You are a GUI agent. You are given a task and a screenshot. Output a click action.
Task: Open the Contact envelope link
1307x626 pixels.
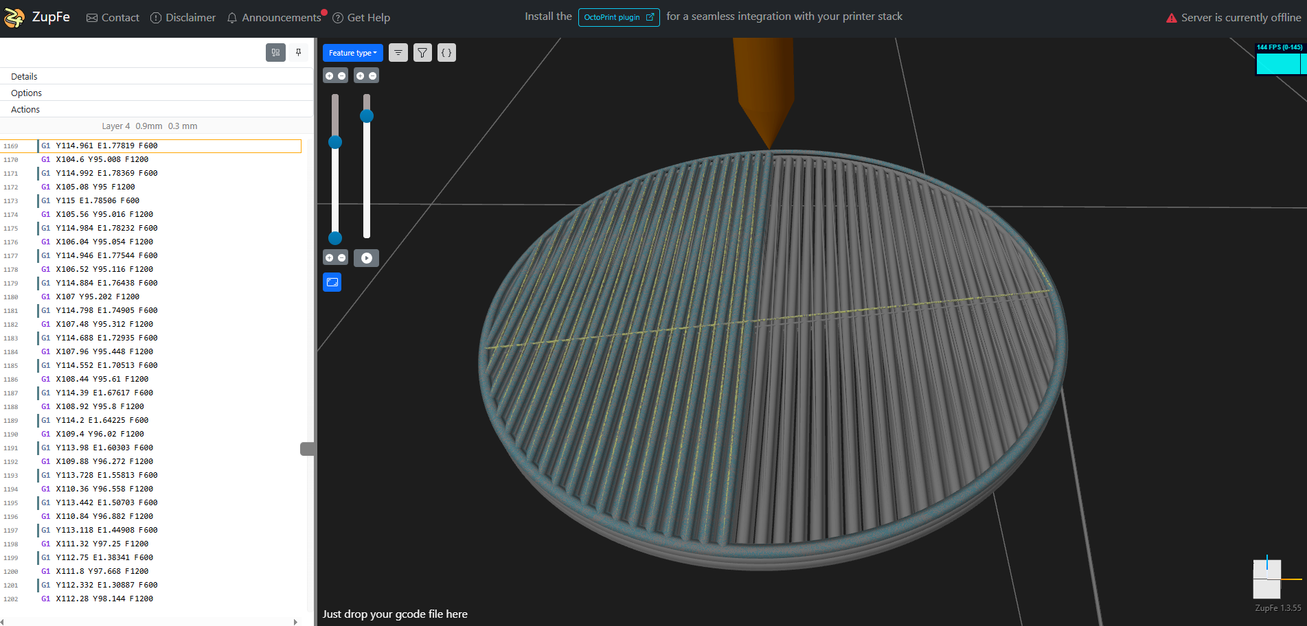pyautogui.click(x=113, y=18)
